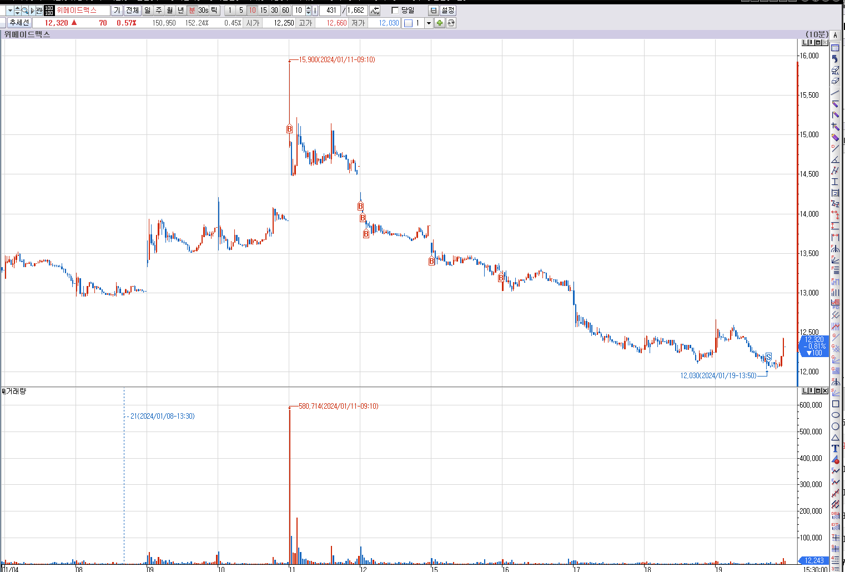Select 1-minute interval button
This screenshot has width=845, height=572.
(x=230, y=11)
